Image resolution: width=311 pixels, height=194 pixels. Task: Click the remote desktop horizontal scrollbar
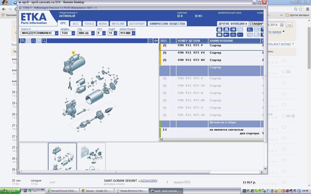115,172
